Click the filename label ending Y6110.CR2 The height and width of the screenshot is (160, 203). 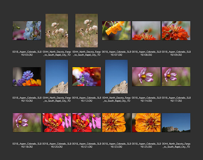pos(27,99)
